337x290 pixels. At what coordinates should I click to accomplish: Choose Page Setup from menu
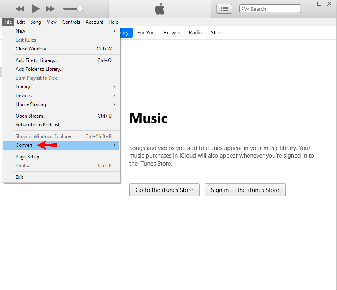pos(61,157)
